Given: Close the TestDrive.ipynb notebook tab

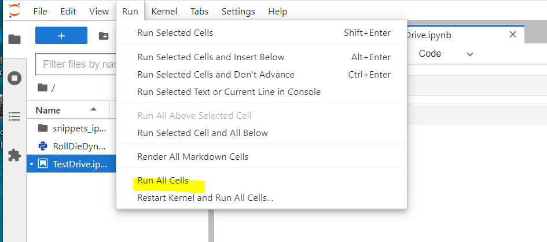Looking at the screenshot, I should 512,35.
